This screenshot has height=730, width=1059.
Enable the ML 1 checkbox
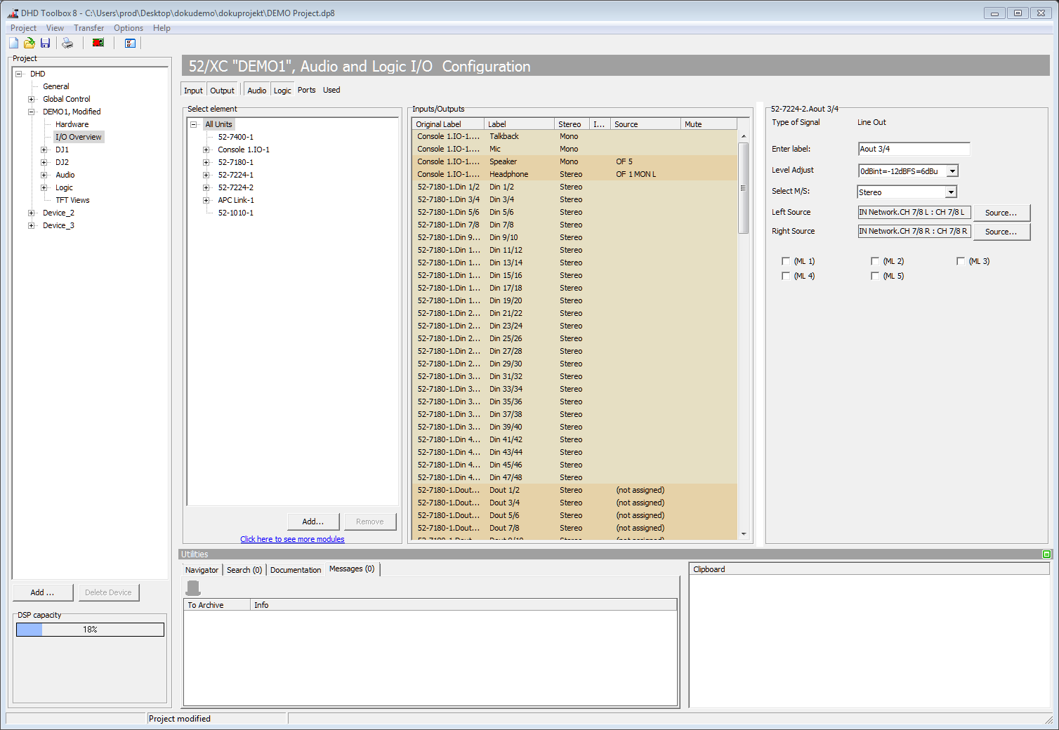(786, 260)
